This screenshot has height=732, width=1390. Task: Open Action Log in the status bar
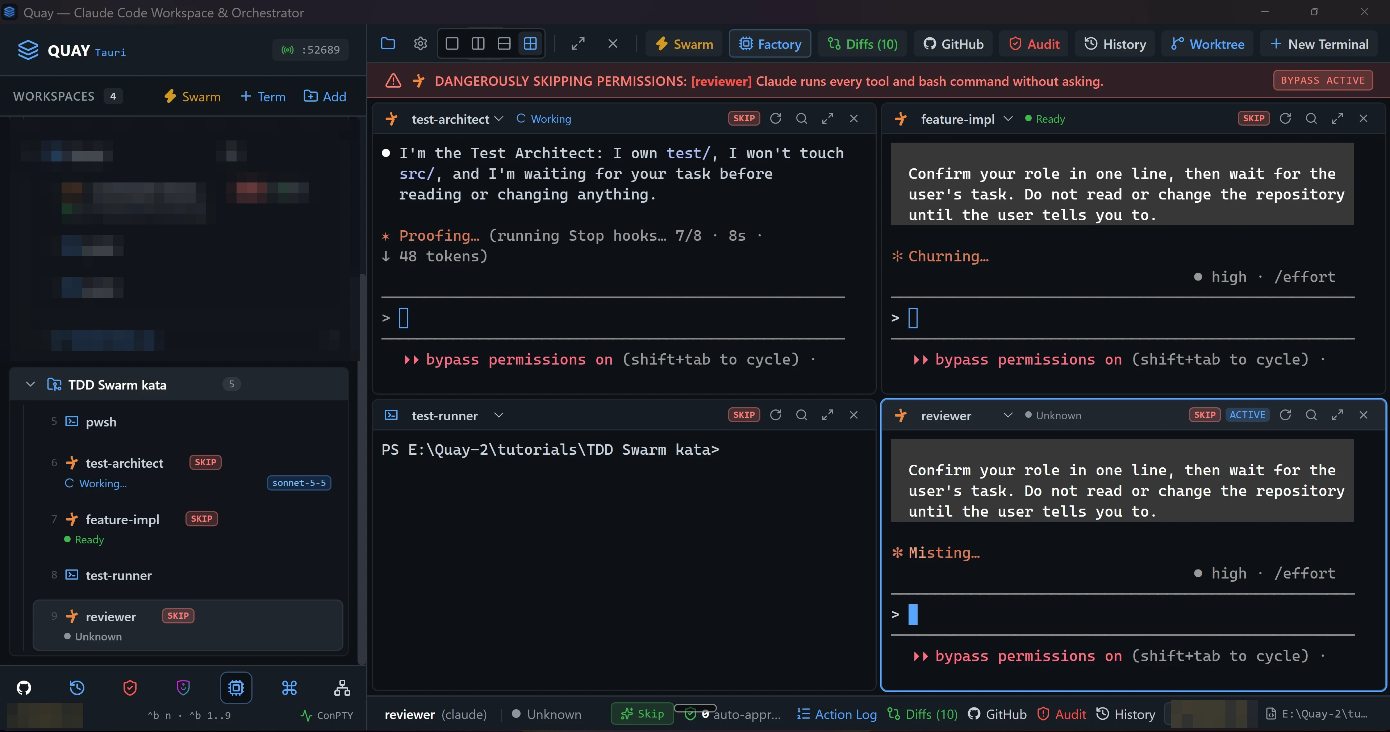click(x=837, y=714)
